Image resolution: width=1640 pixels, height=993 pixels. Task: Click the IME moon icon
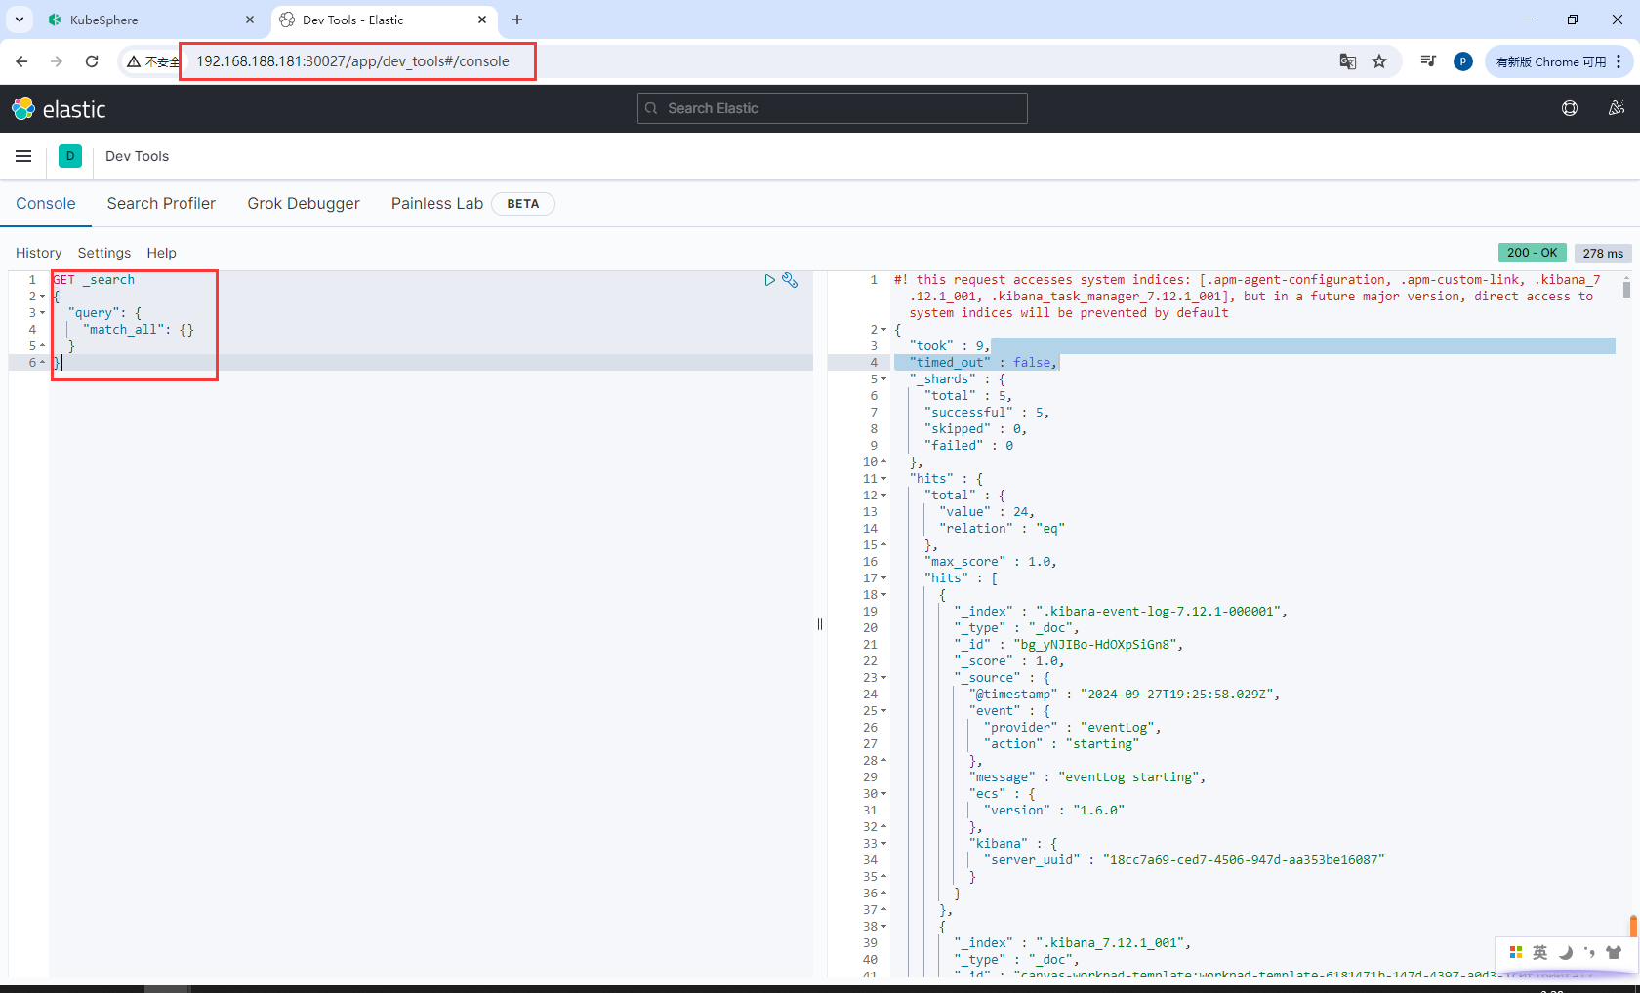(x=1565, y=952)
